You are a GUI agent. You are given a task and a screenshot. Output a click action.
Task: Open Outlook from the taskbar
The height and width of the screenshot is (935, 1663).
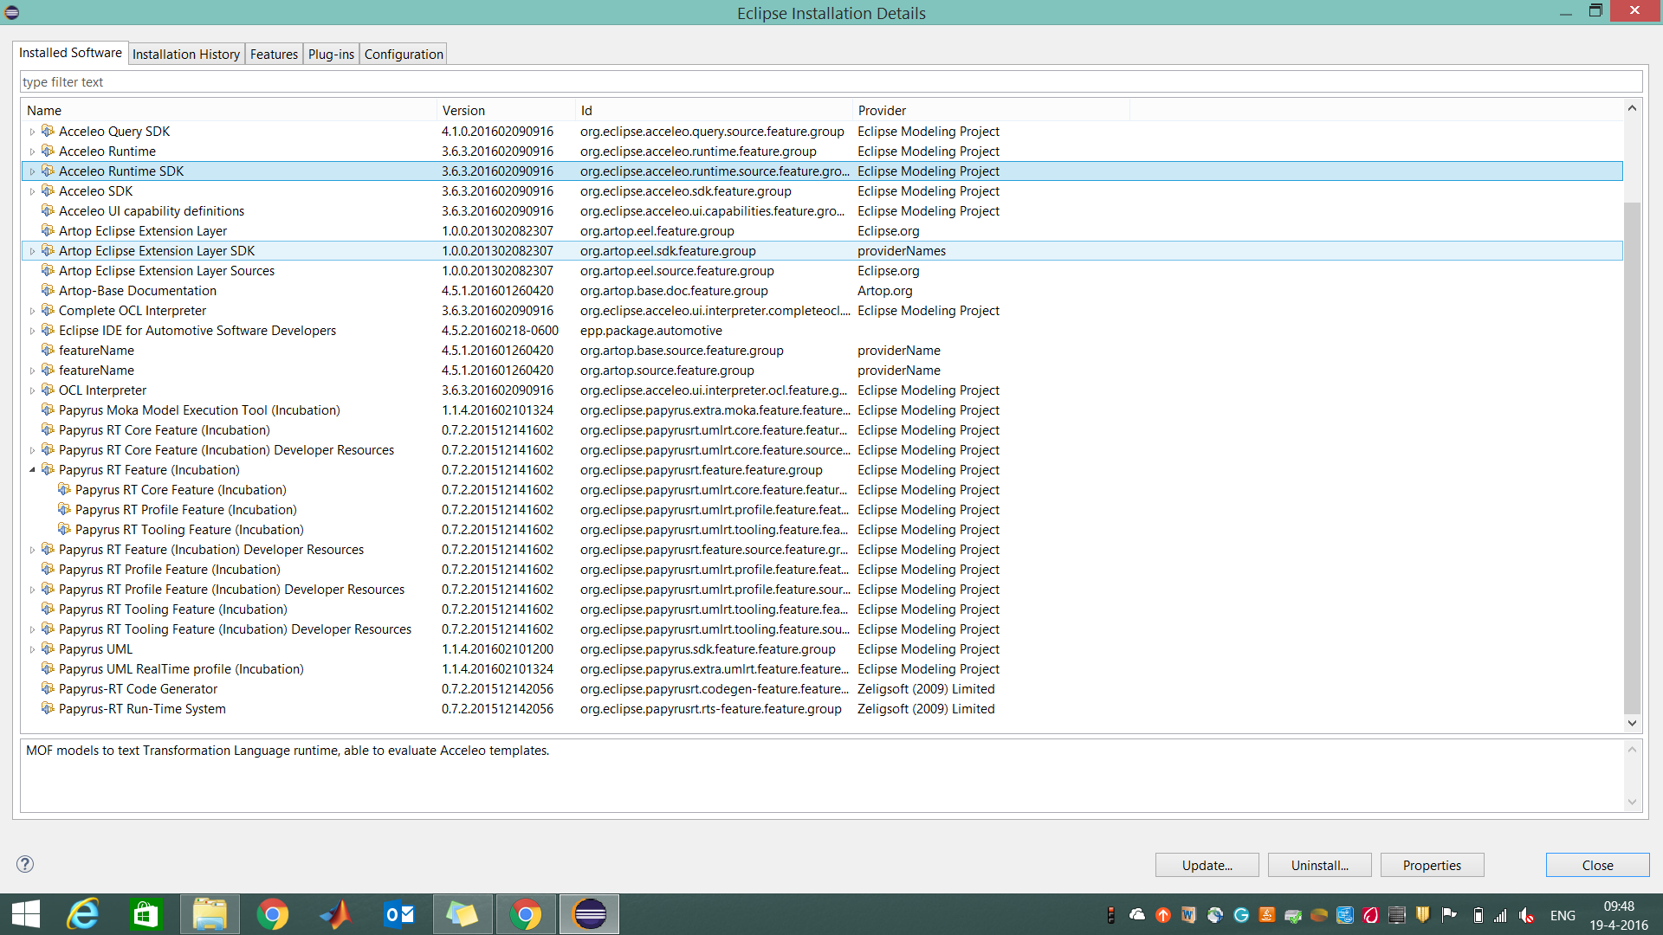pyautogui.click(x=399, y=914)
